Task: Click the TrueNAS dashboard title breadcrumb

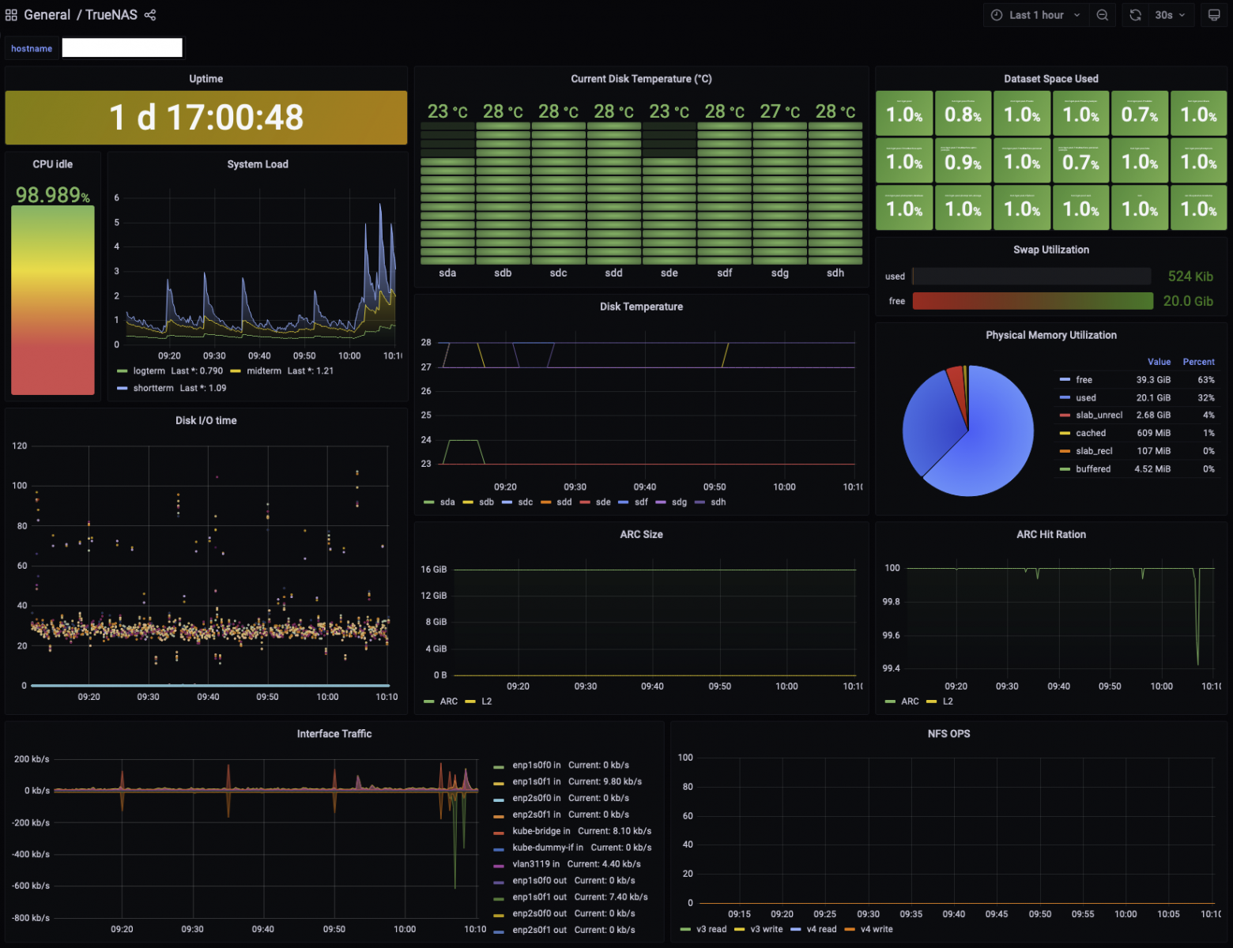Action: [111, 15]
